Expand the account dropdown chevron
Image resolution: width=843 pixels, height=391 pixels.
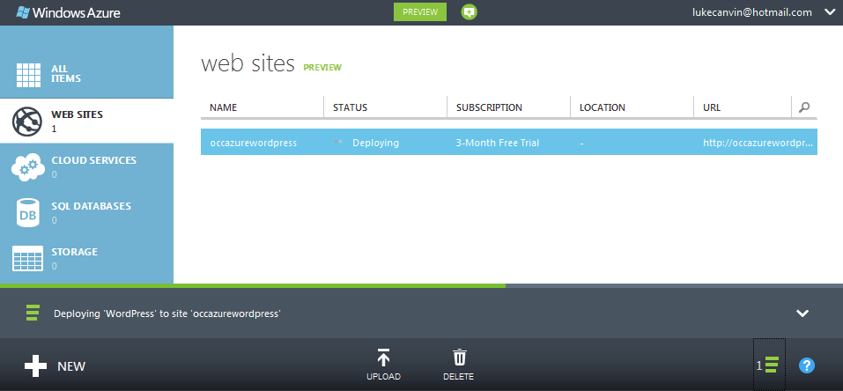click(829, 12)
